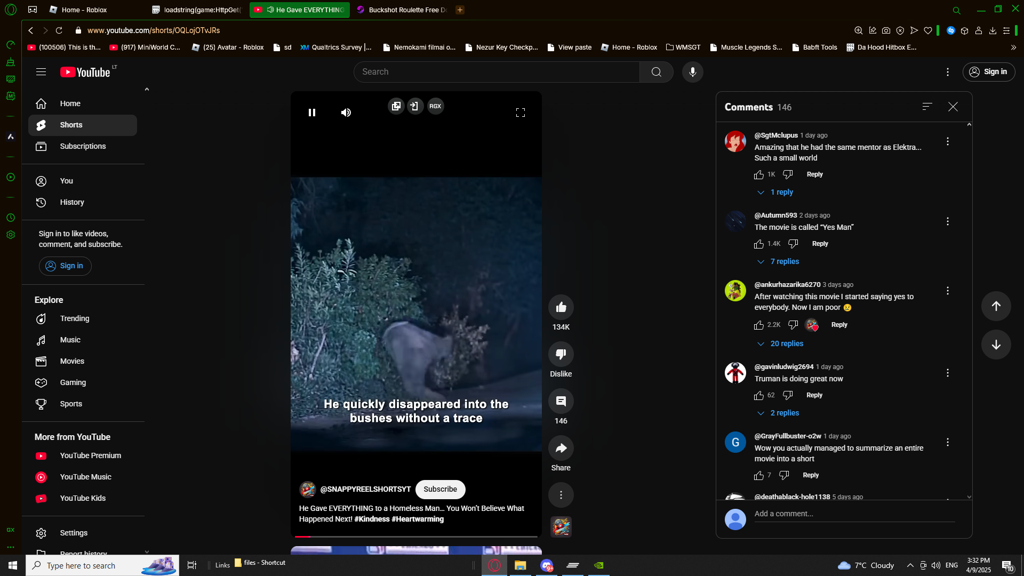Open Gaming in Explore section

[x=83, y=382]
